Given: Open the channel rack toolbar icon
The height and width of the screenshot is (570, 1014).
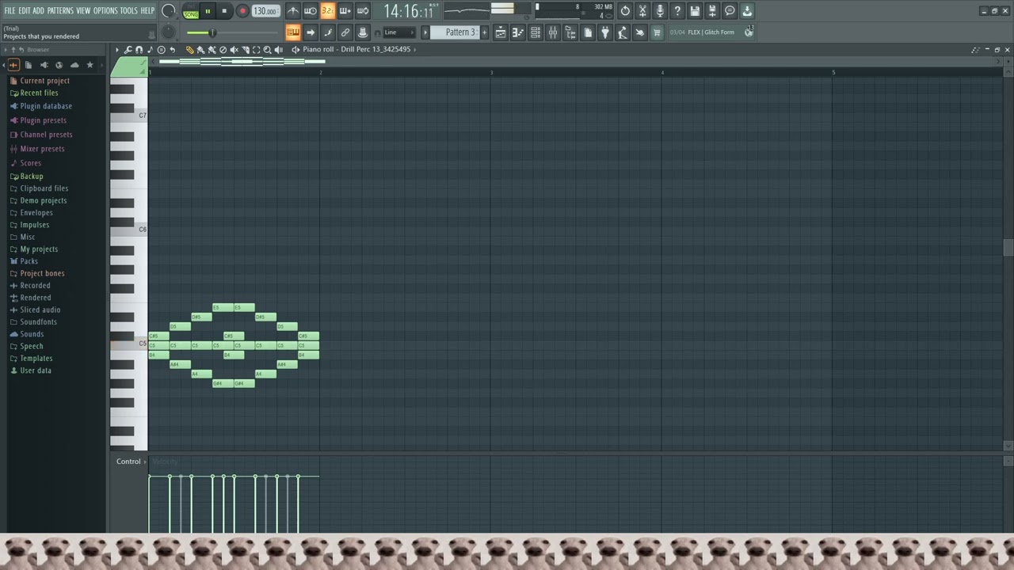Looking at the screenshot, I should coord(535,32).
